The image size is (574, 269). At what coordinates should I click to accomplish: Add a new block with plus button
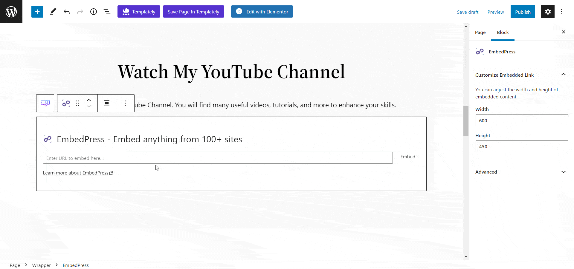tap(37, 12)
